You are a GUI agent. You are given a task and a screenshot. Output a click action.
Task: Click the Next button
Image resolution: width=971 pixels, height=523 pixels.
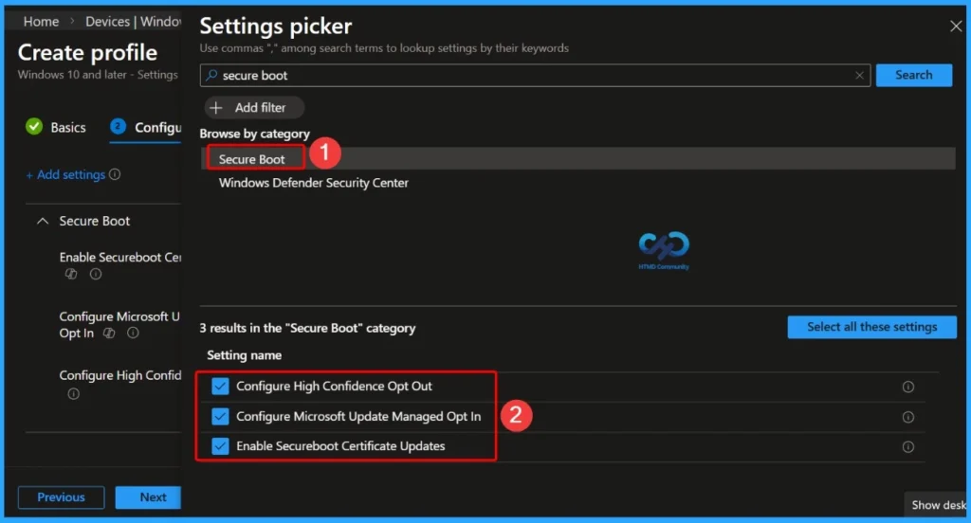[149, 497]
